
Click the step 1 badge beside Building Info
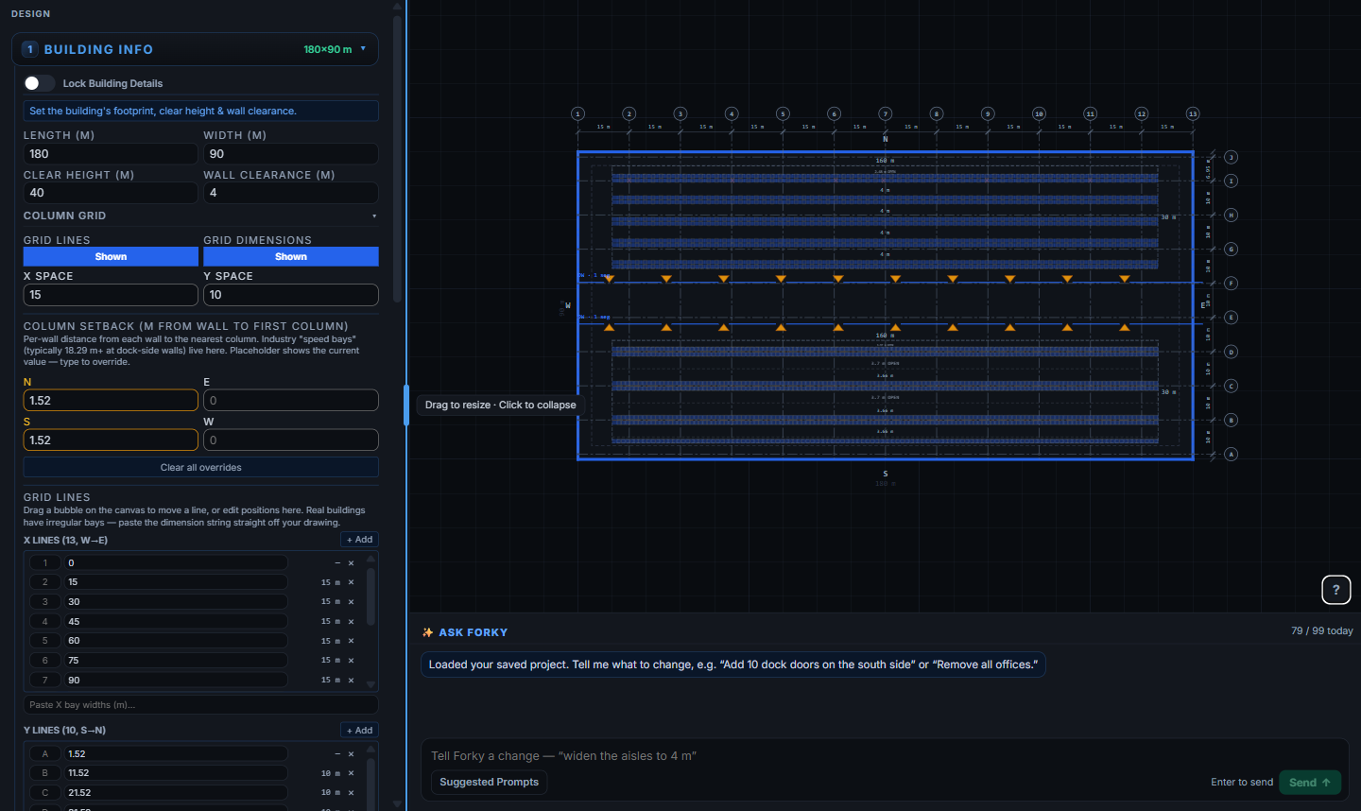pos(30,49)
